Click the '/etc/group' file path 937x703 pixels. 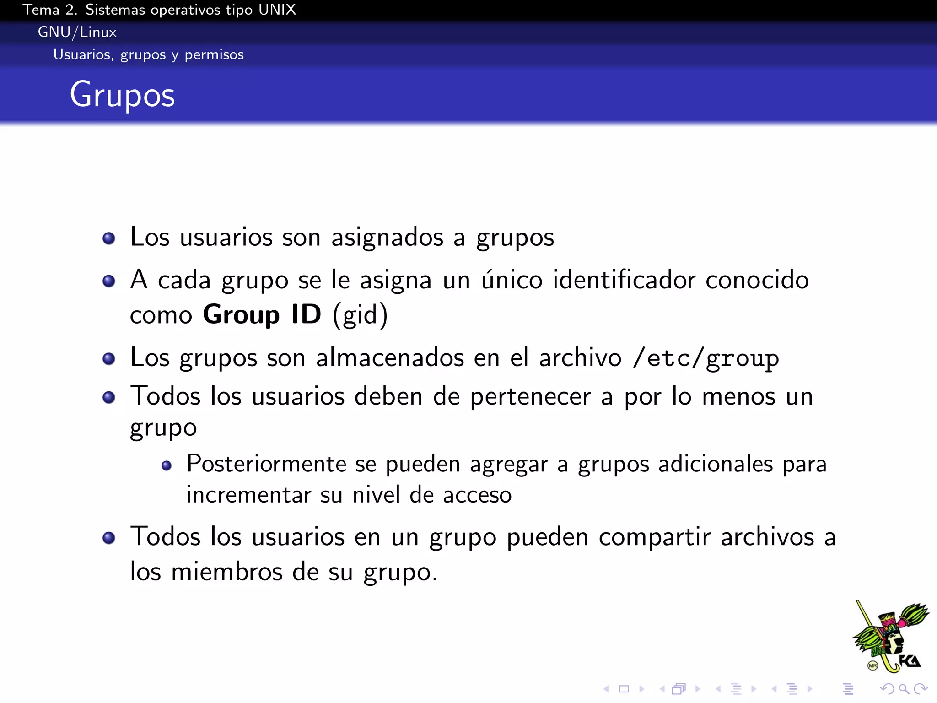point(705,358)
